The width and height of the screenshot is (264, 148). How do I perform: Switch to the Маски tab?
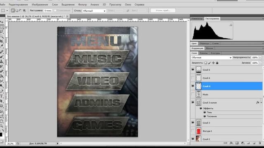[210, 48]
